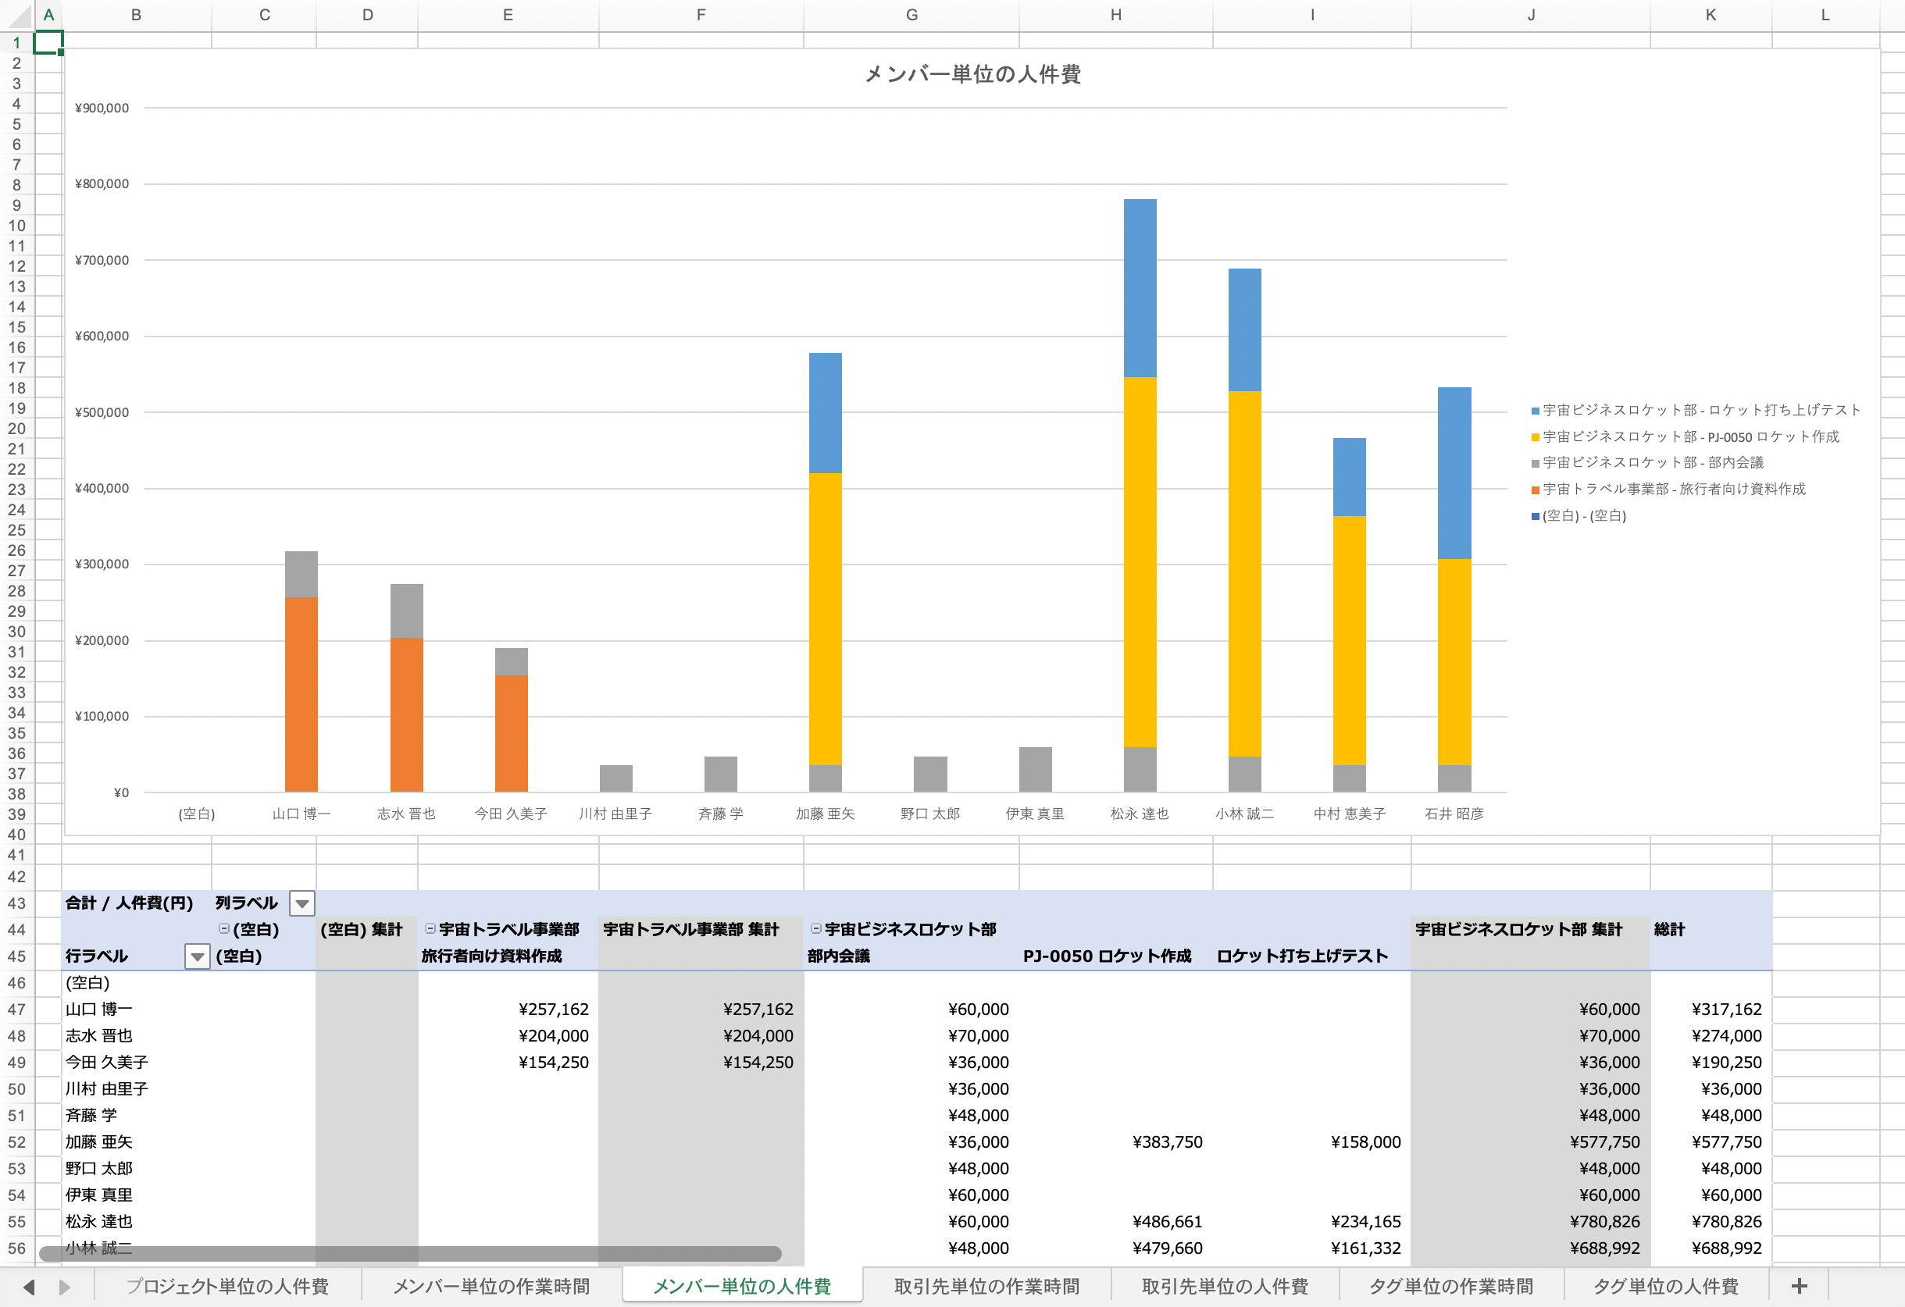Open the 列ラベル filter dropdown
Image resolution: width=1905 pixels, height=1307 pixels.
(301, 903)
